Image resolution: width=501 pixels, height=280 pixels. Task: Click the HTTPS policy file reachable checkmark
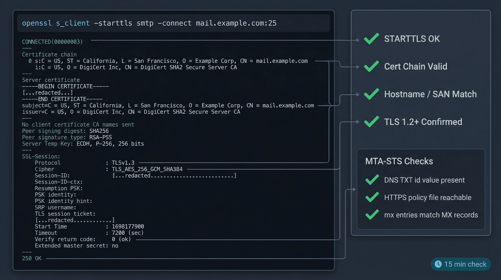pyautogui.click(x=372, y=197)
